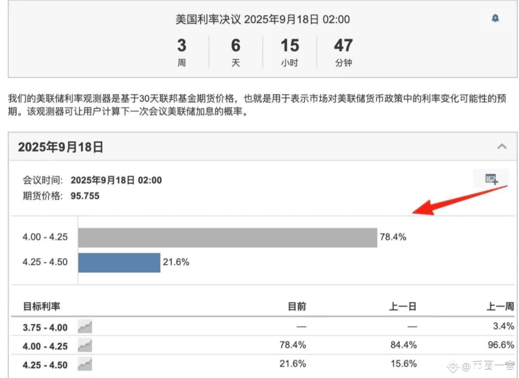This screenshot has height=378, width=519.
Task: Click the blue 21.6% probability bar
Action: click(x=119, y=263)
